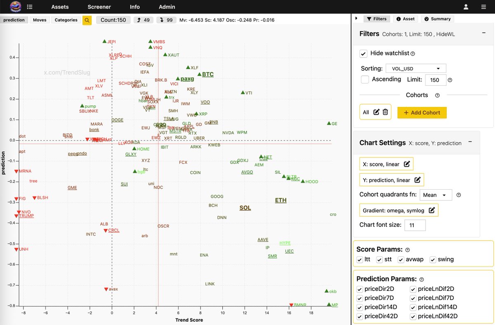
Task: Collapse the Chart Settings section
Action: coord(470,142)
